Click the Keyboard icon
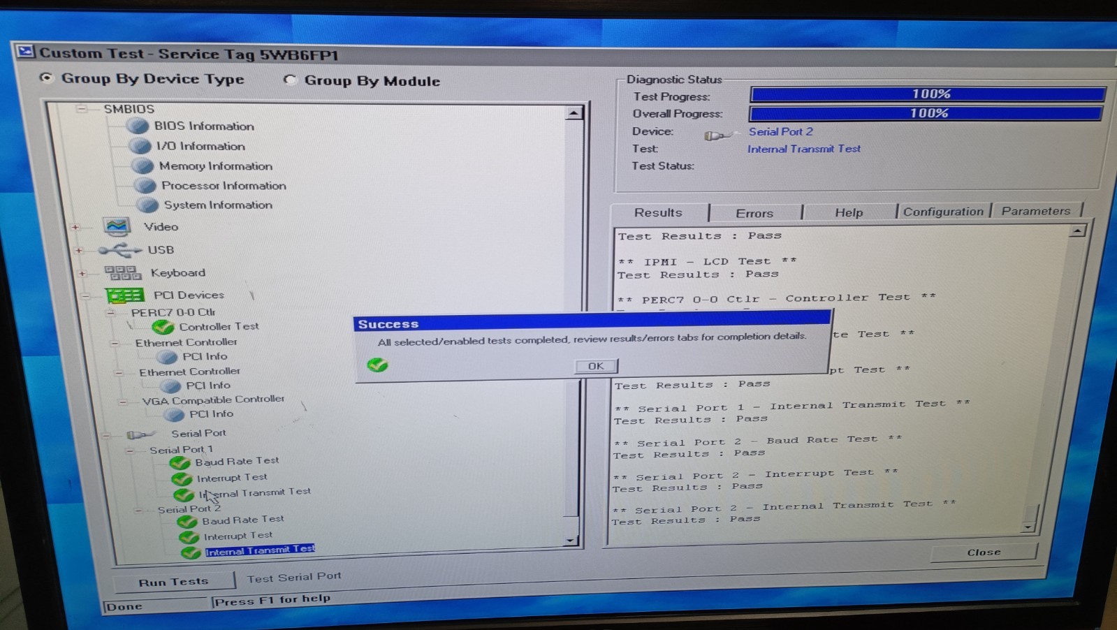 coord(122,272)
